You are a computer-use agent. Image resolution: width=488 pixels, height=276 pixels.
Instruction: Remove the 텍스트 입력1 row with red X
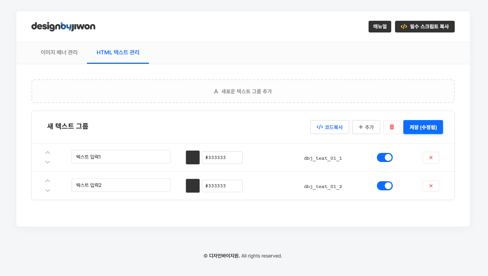431,157
